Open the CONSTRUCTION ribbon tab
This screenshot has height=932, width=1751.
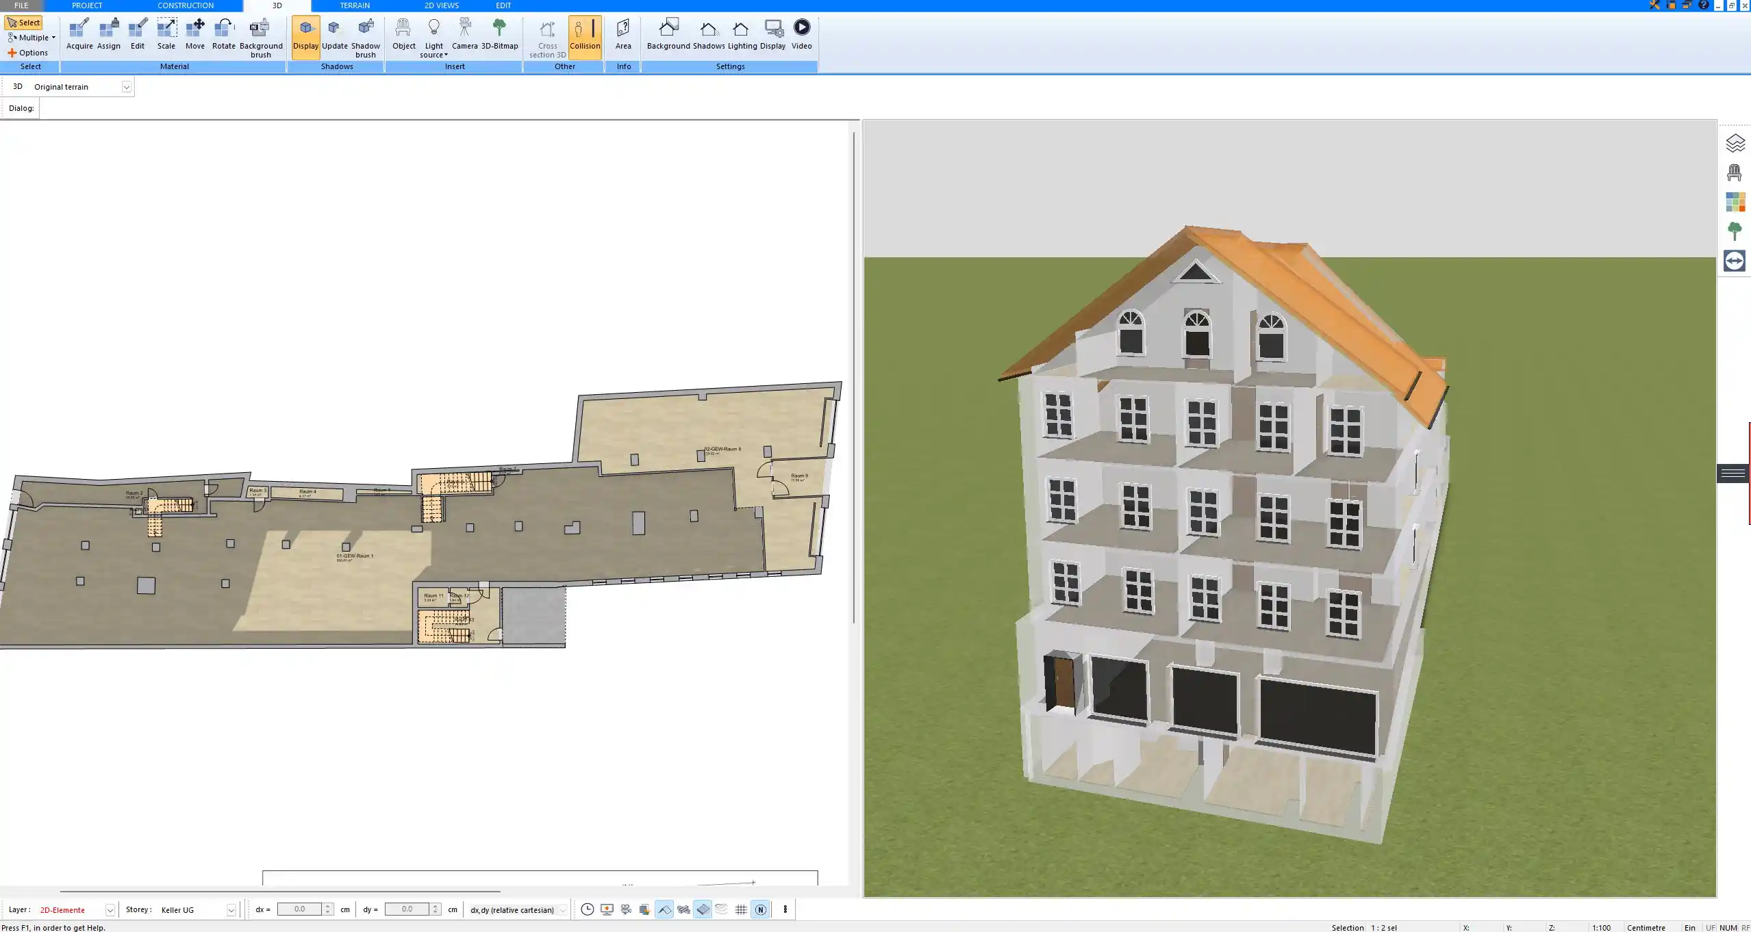pos(185,5)
